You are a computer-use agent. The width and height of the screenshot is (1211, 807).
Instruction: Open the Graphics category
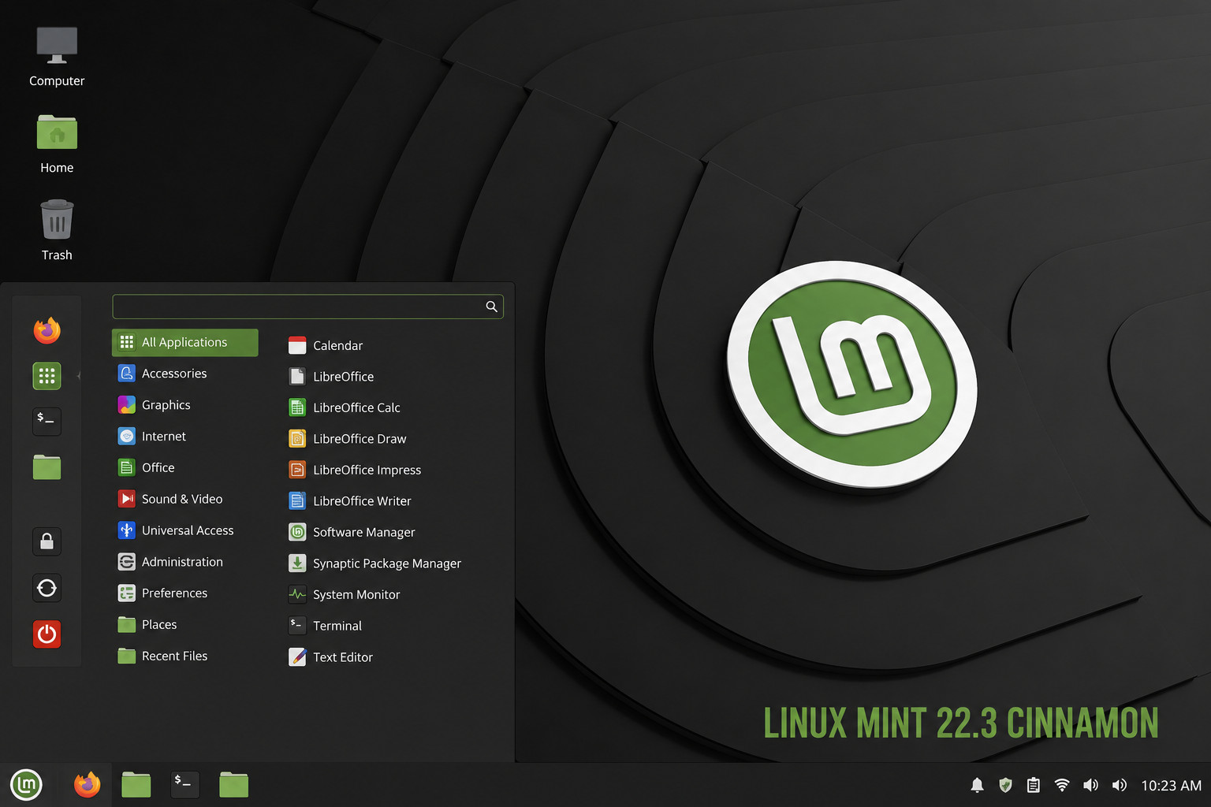(x=185, y=405)
